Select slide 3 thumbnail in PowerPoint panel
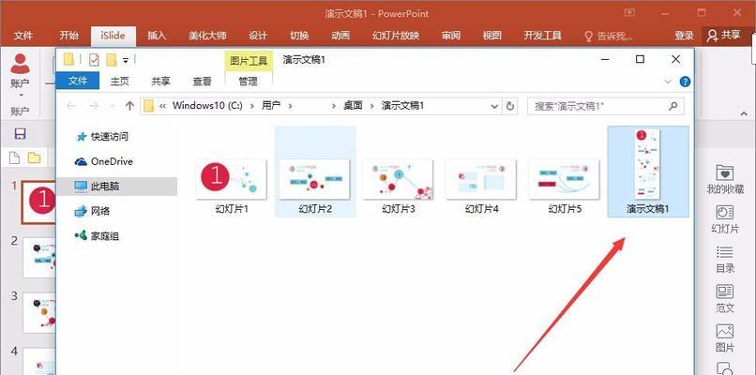756x375 pixels. coord(39,312)
